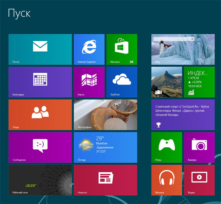
Task: Open the Сообщения messaging tile
Action: 40,147
